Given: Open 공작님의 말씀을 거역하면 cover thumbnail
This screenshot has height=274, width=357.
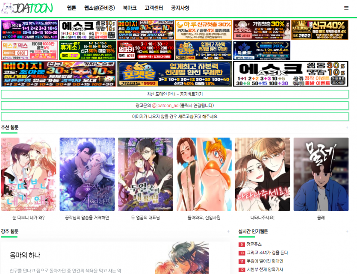Looking at the screenshot, I should click(x=87, y=174).
